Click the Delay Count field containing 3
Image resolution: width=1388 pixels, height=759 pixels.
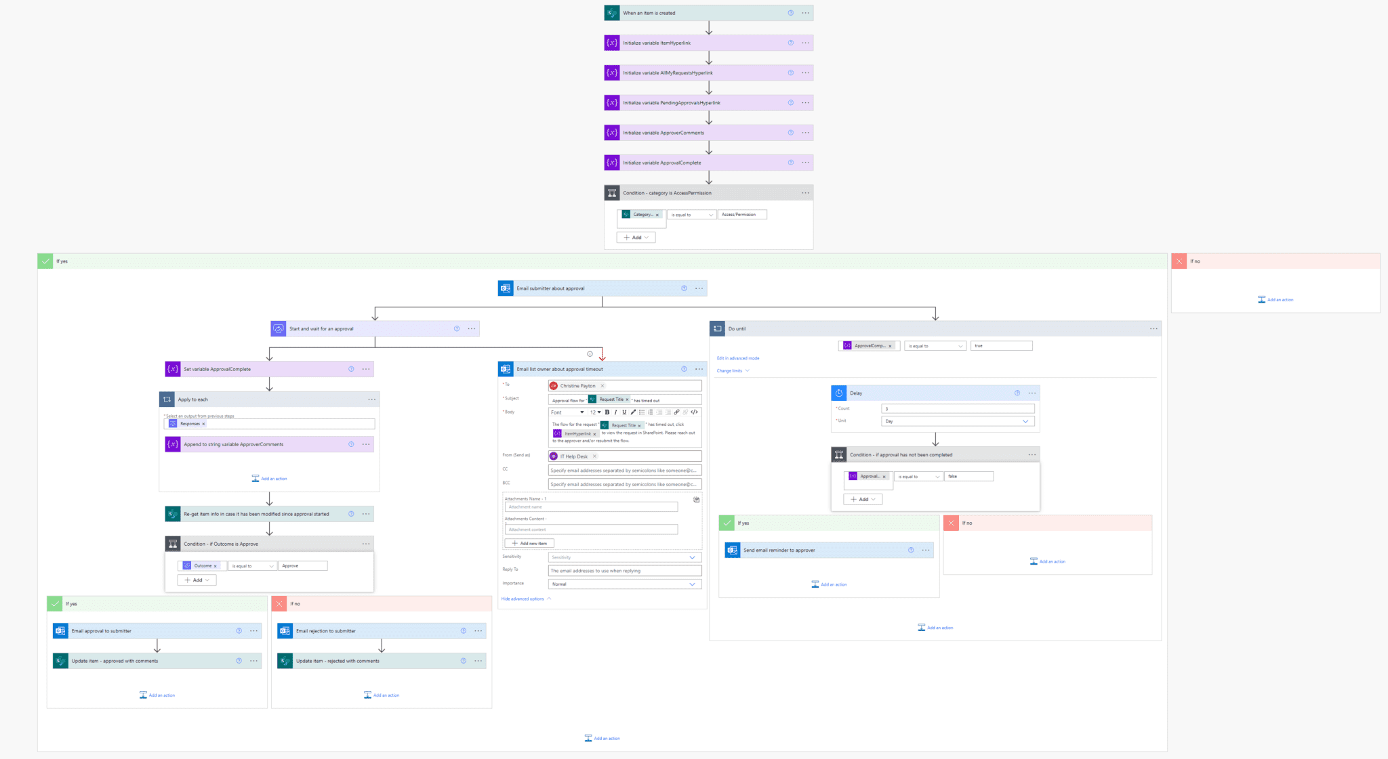point(958,409)
